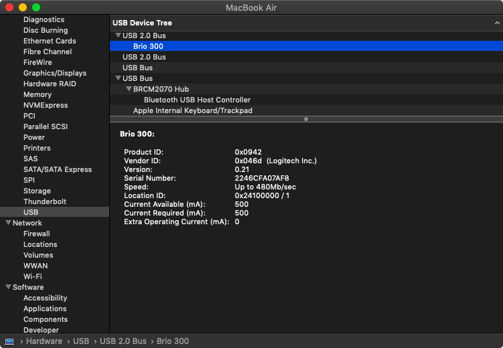Open Diagnostics in the sidebar
Screen dimensions: 503x348
coord(44,19)
